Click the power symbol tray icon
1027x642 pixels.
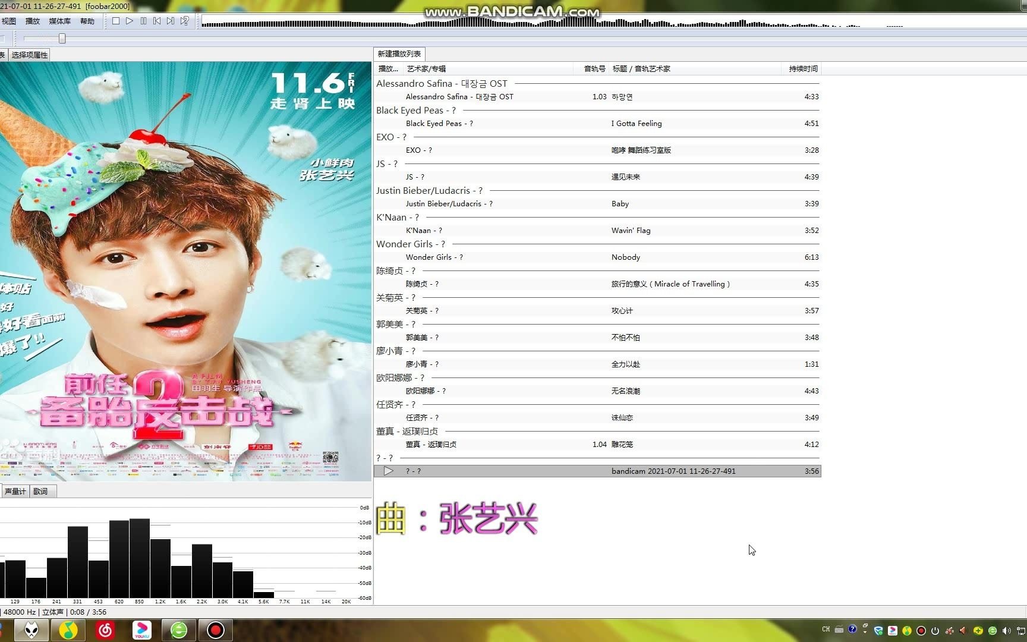pos(935,631)
